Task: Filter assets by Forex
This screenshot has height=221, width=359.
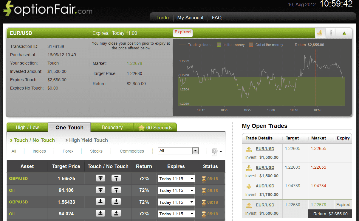Action: pos(68,151)
